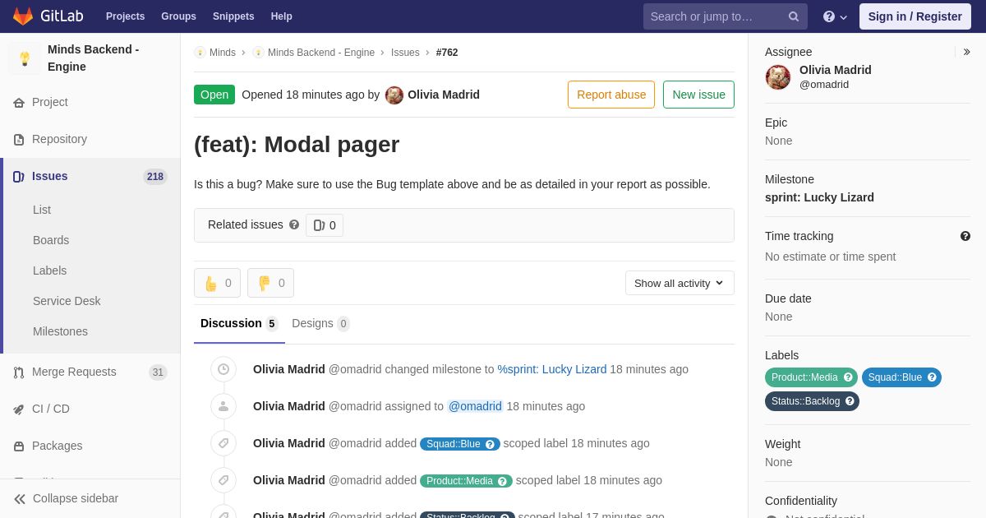Image resolution: width=986 pixels, height=518 pixels.
Task: Click the Minds breadcrumb lightbulb icon
Action: click(200, 53)
